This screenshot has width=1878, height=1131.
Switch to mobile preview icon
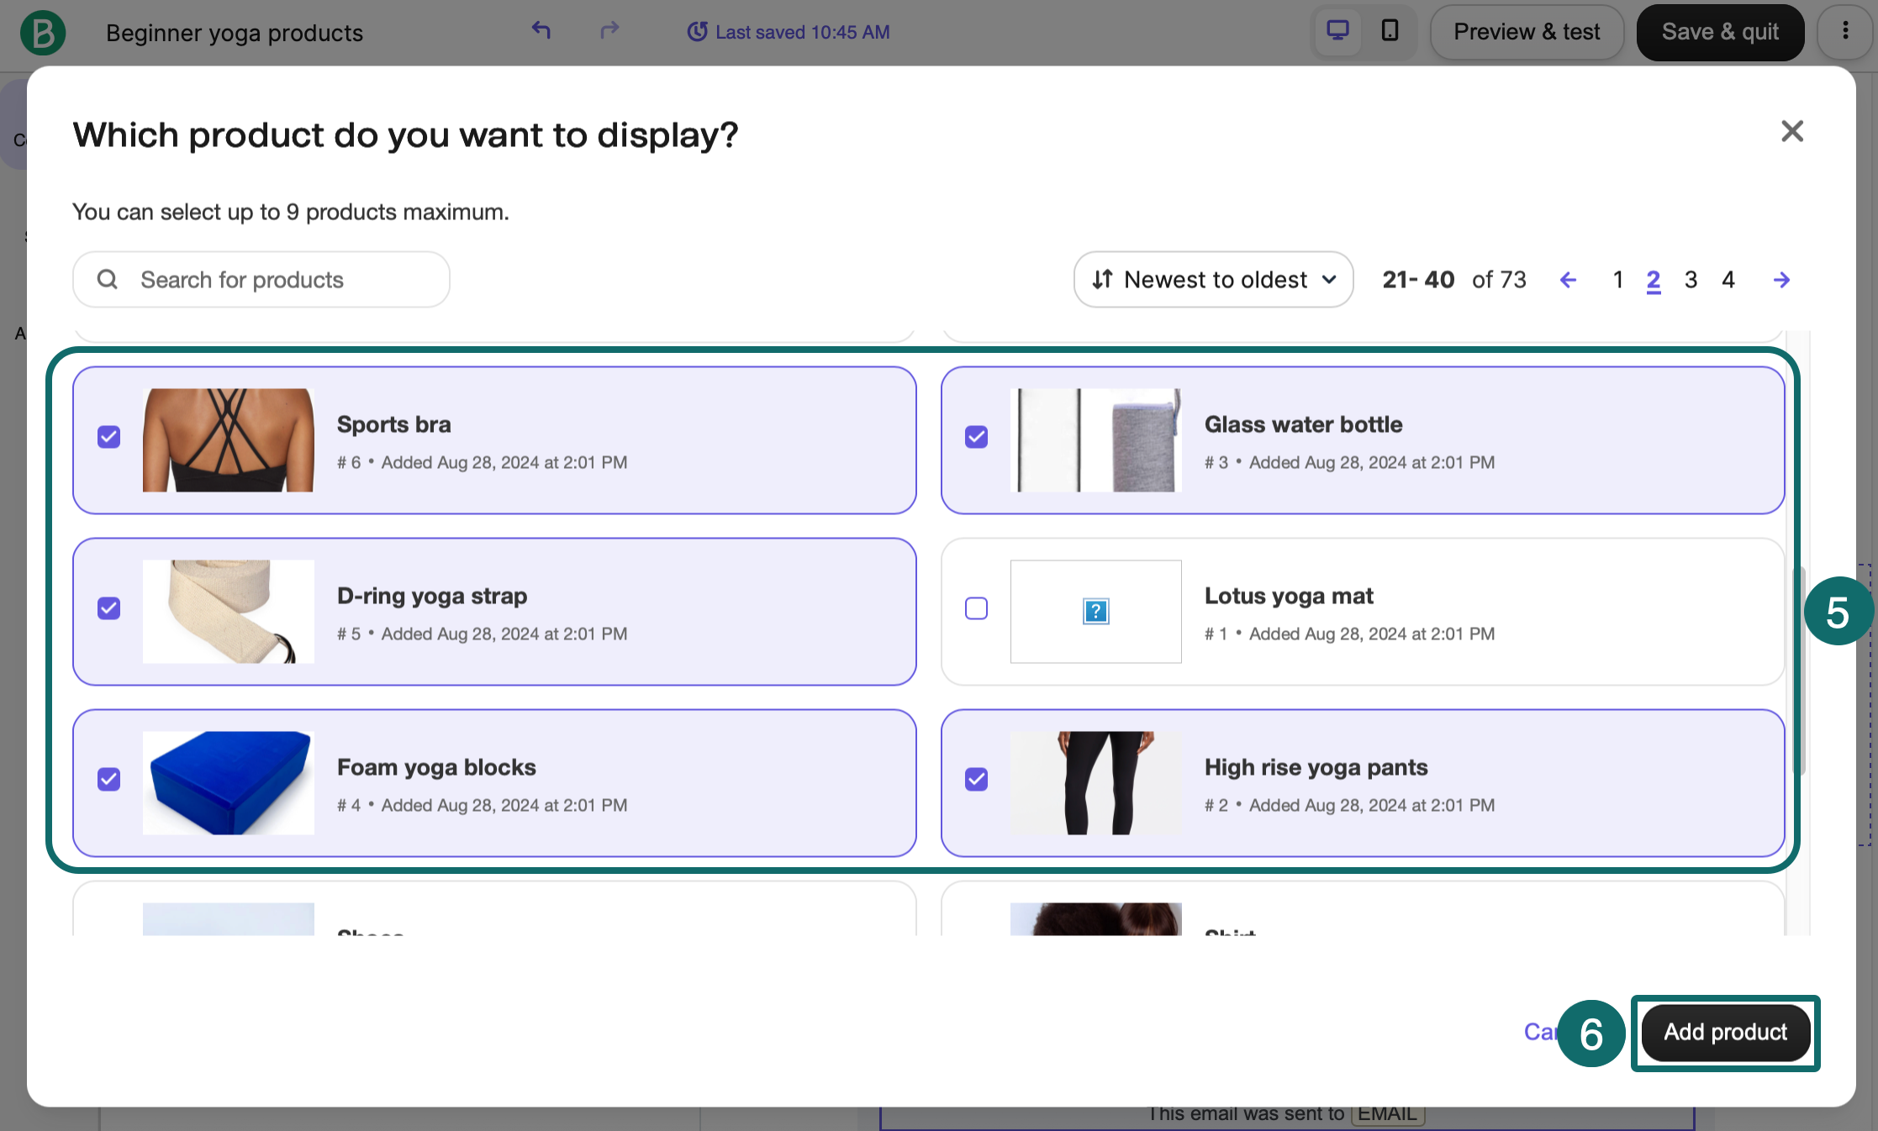click(1390, 31)
